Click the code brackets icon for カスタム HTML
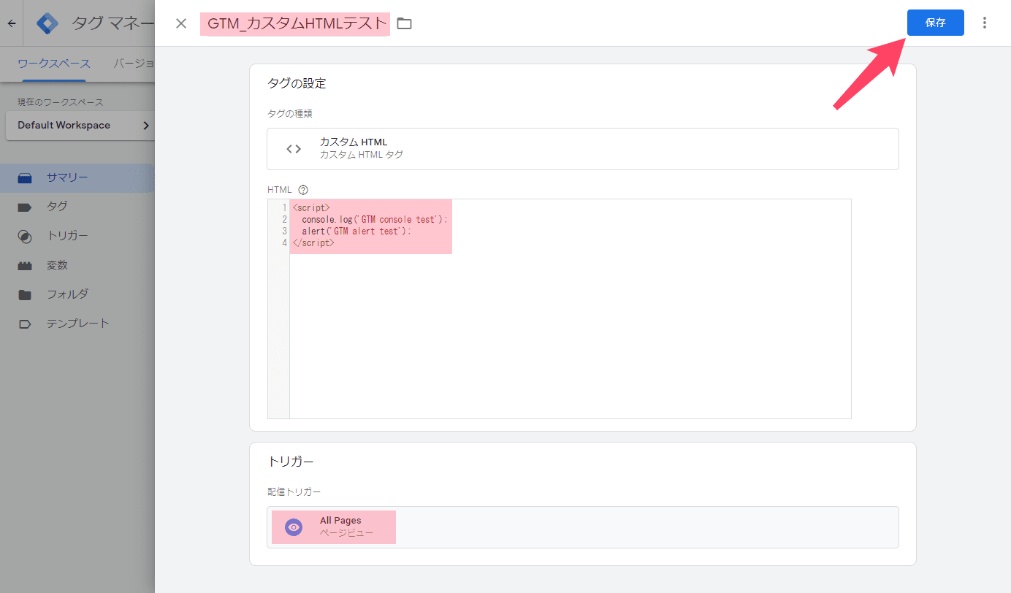The width and height of the screenshot is (1011, 593). (294, 149)
